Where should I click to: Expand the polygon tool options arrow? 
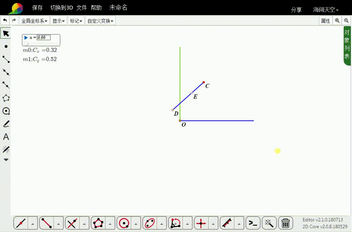point(110,224)
